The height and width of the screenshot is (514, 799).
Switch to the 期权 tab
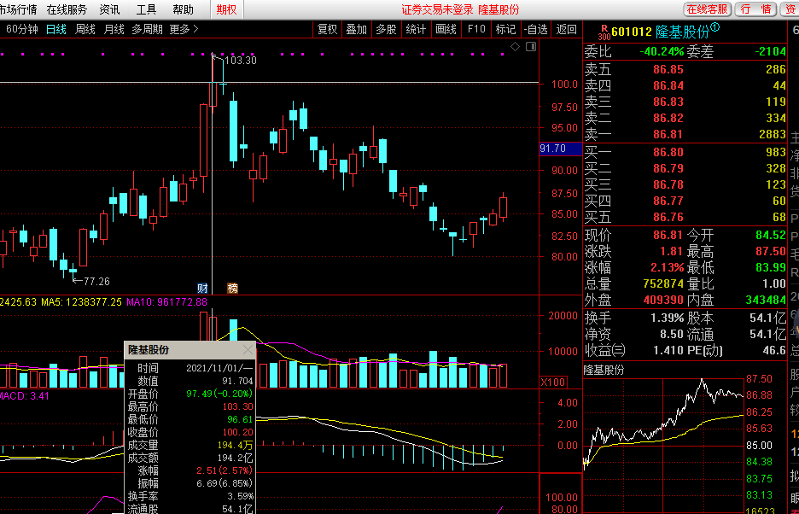tap(226, 9)
